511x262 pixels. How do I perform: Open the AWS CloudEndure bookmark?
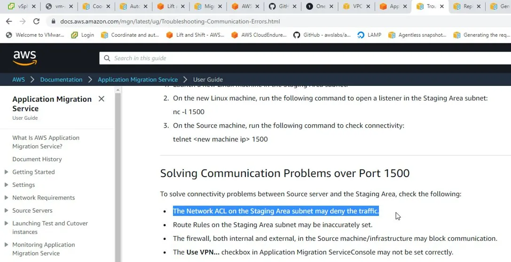point(259,35)
